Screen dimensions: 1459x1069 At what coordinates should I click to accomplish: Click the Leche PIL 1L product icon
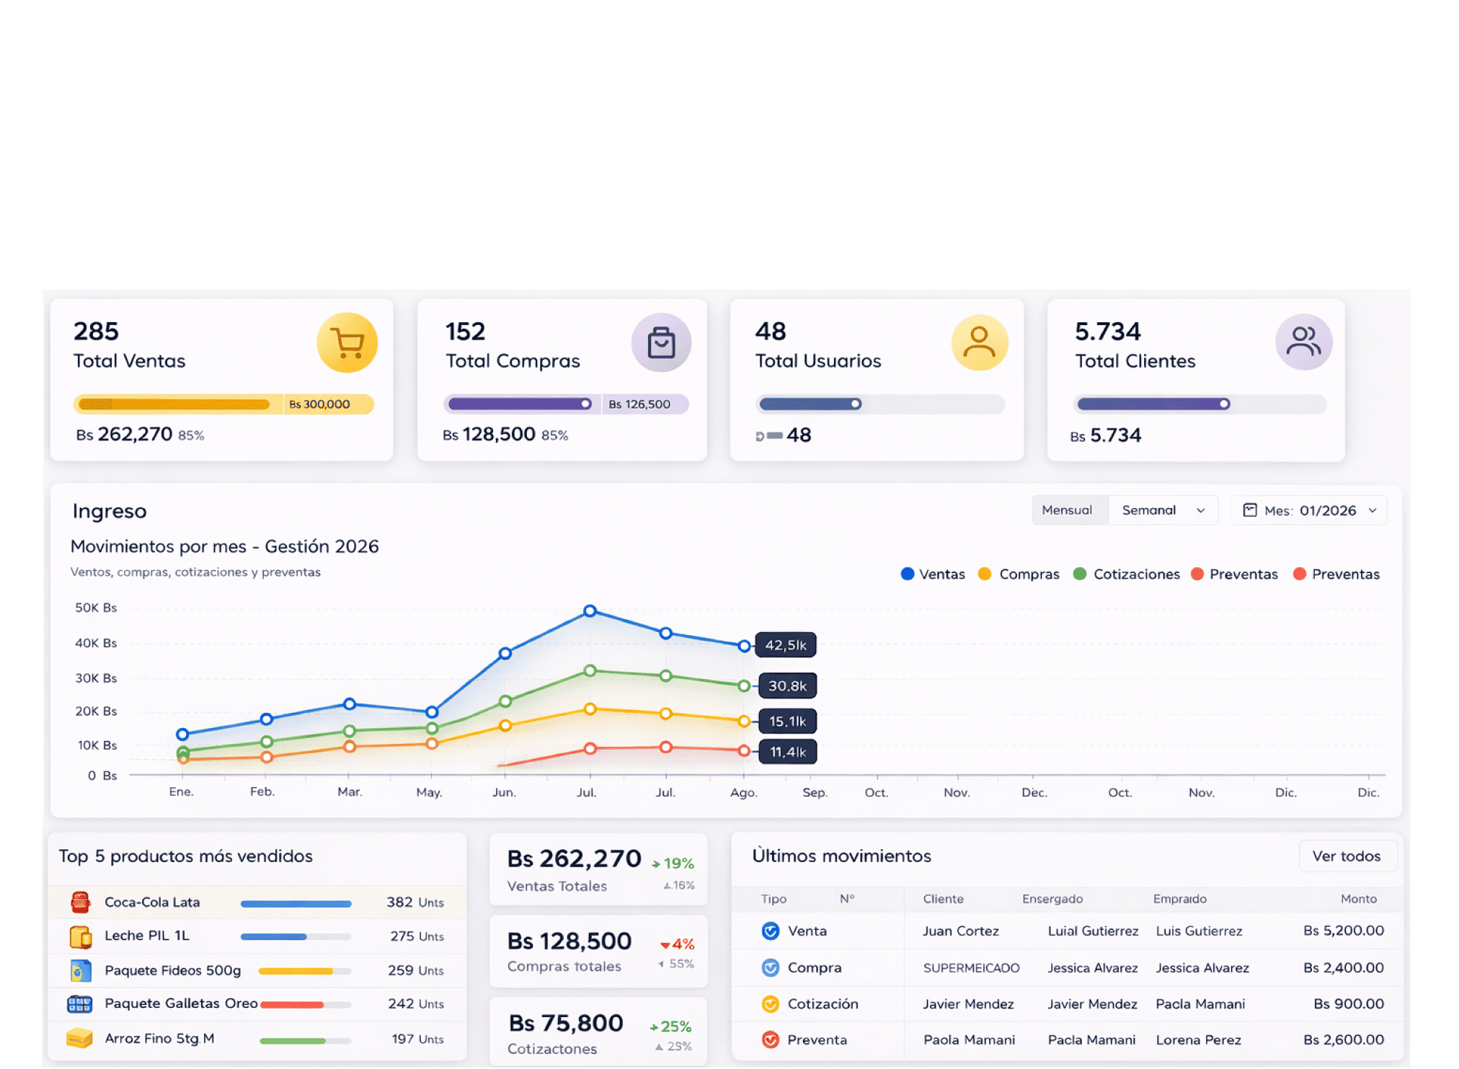pyautogui.click(x=80, y=936)
